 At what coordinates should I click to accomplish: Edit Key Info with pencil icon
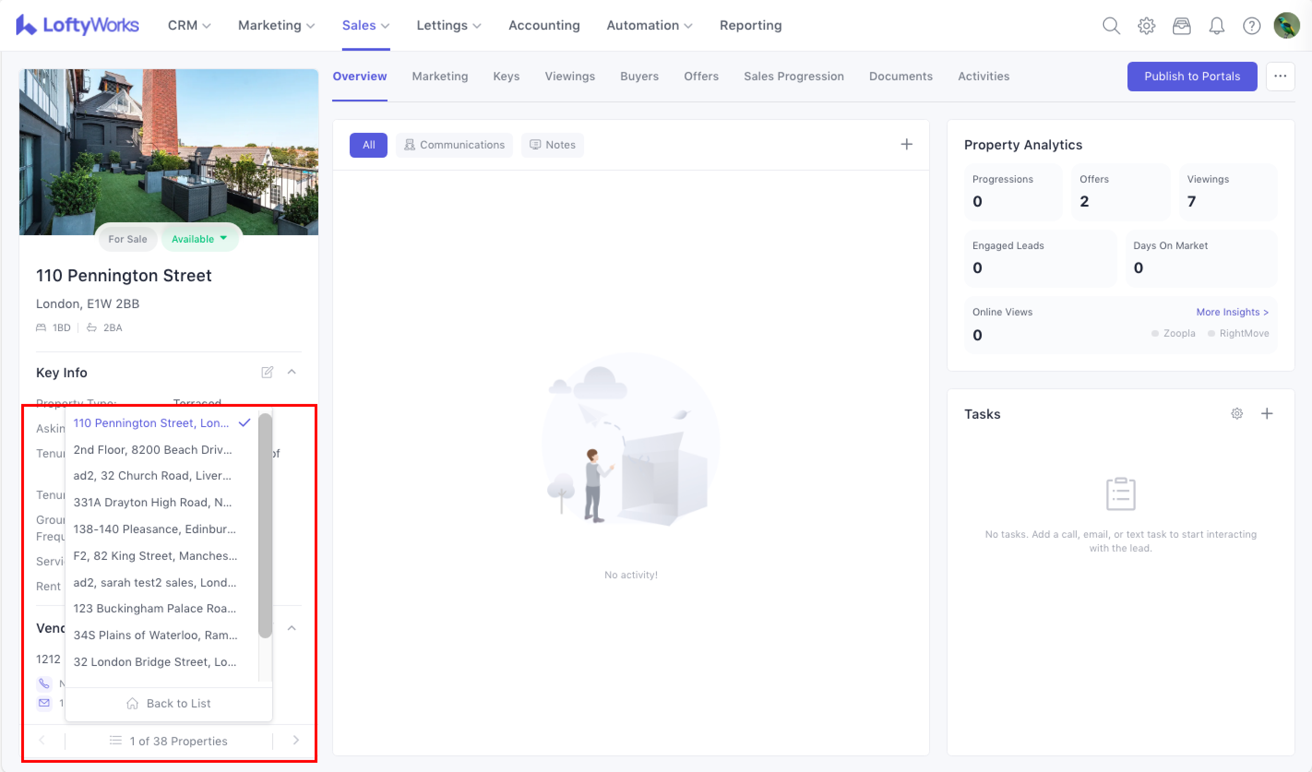[267, 372]
